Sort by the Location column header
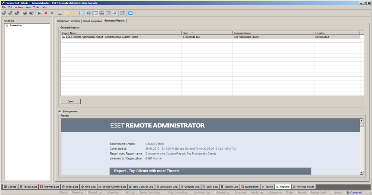 click(337, 33)
